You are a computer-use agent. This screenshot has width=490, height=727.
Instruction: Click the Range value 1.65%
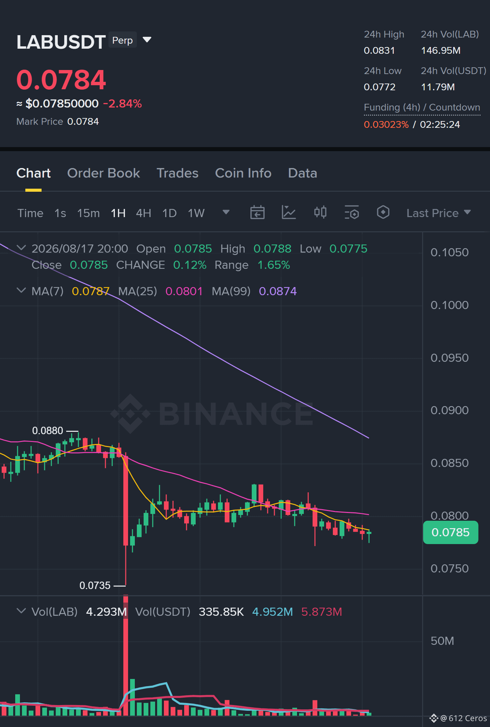(x=274, y=265)
